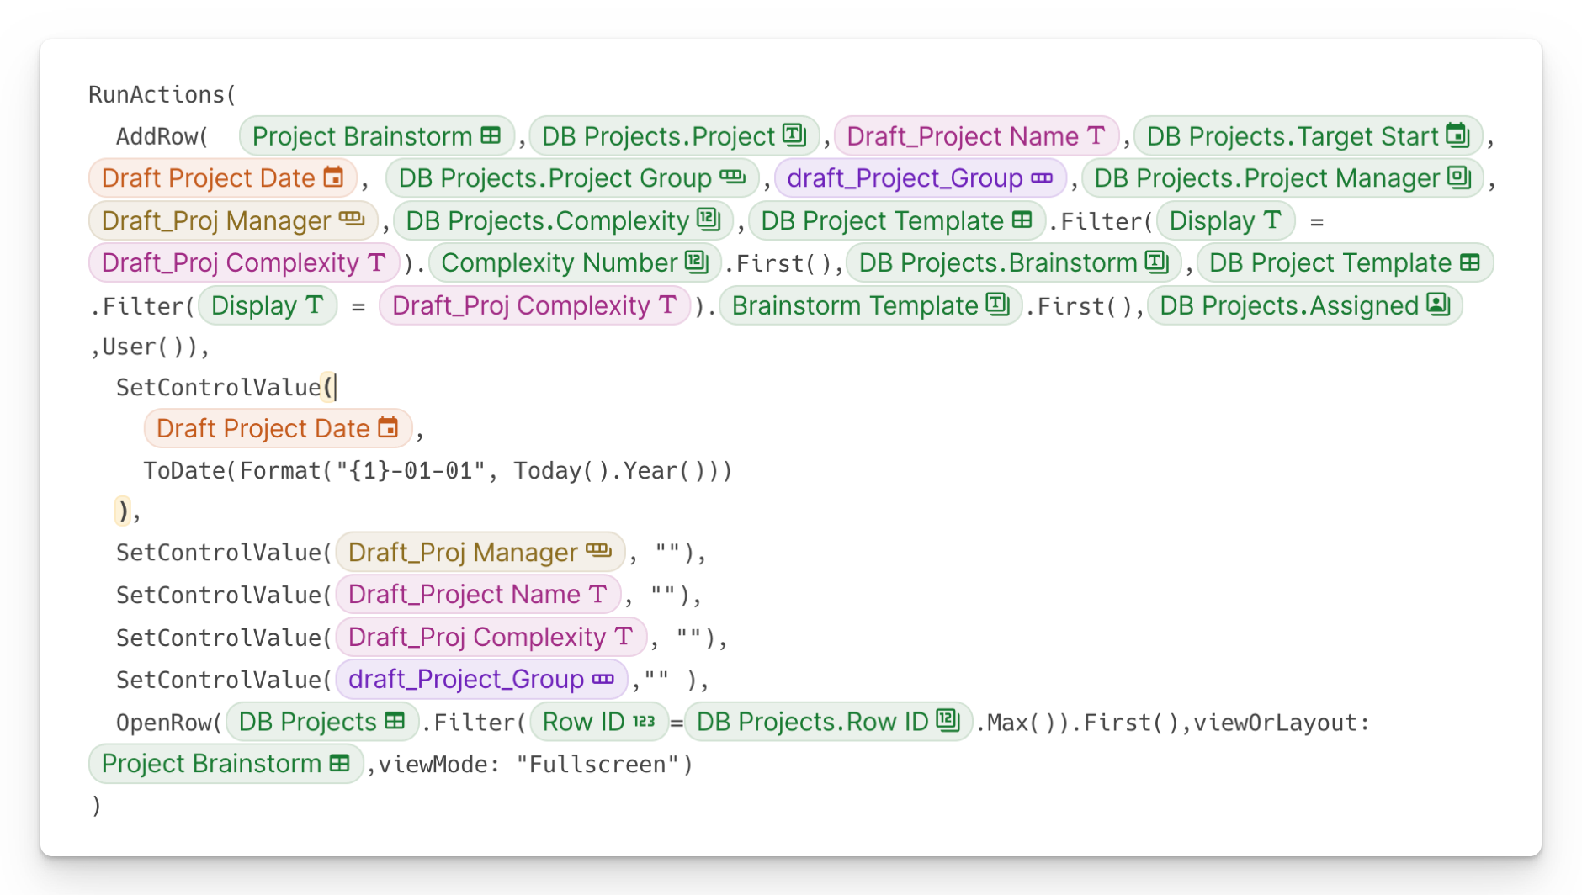This screenshot has width=1582, height=895.
Task: Place cursor on the RunActions( text
Action: click(x=162, y=95)
